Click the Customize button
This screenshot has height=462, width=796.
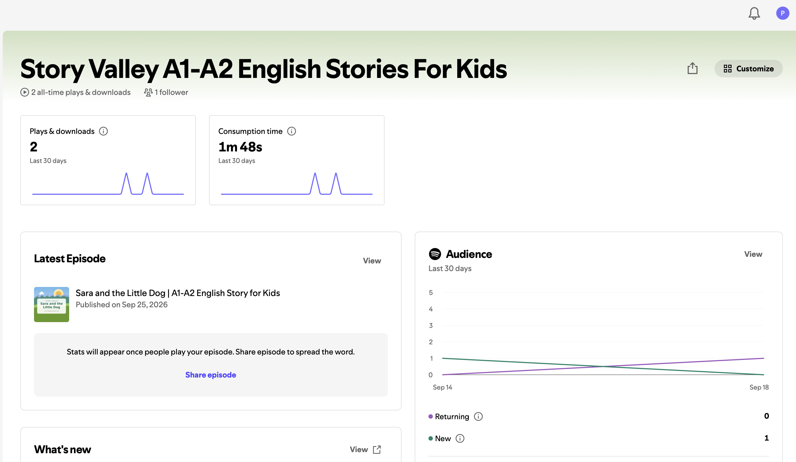(x=748, y=69)
